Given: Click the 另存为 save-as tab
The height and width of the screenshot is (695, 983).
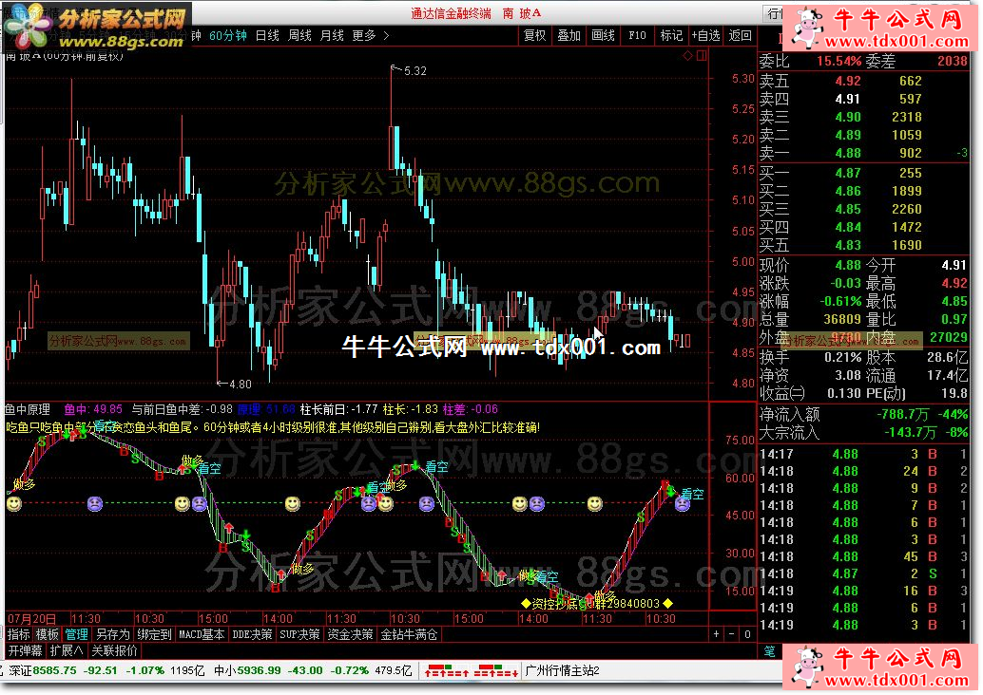Looking at the screenshot, I should (x=112, y=634).
